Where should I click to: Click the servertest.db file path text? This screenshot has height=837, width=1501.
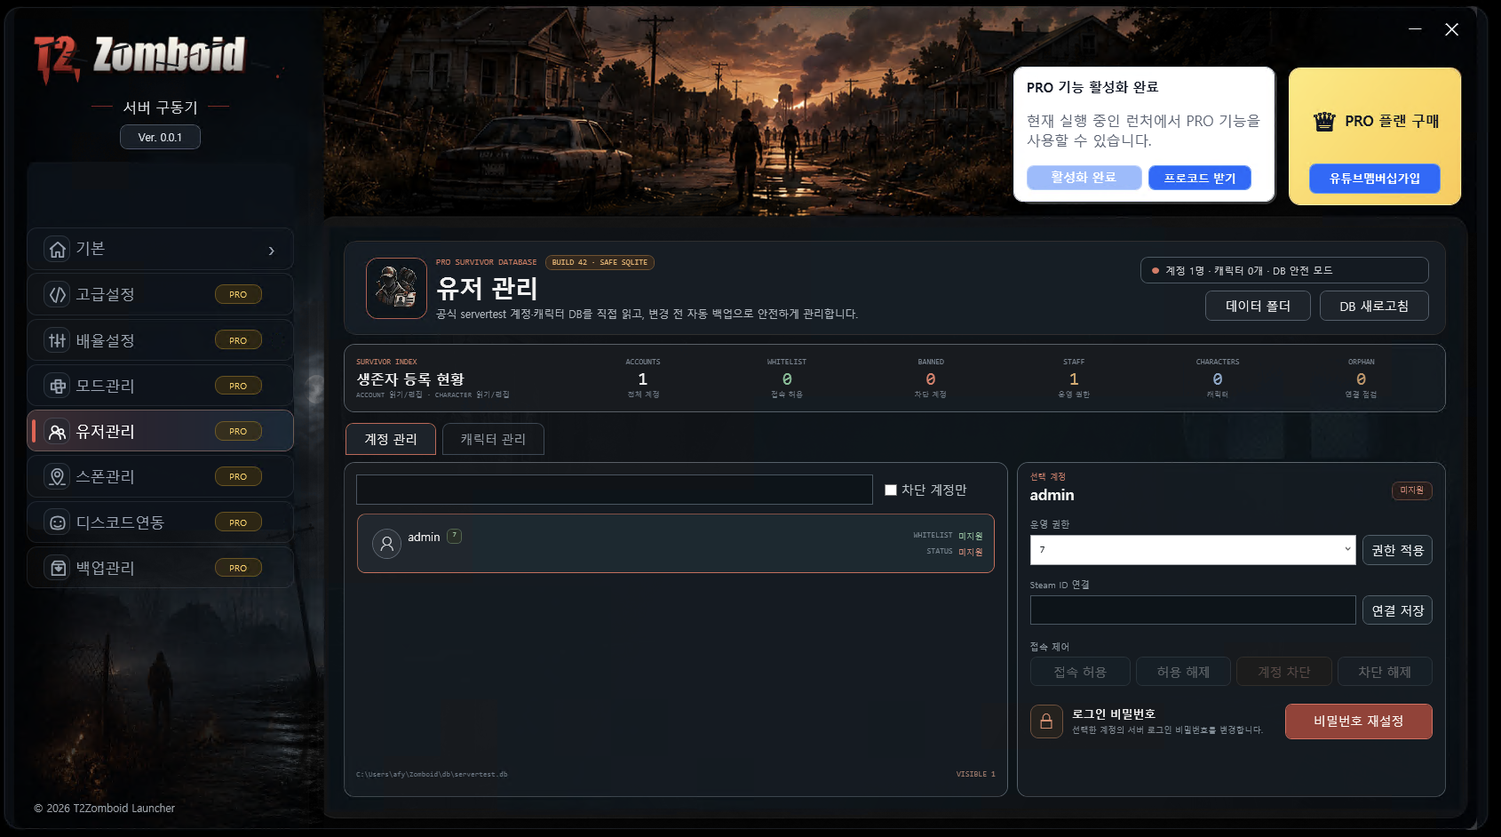click(432, 775)
